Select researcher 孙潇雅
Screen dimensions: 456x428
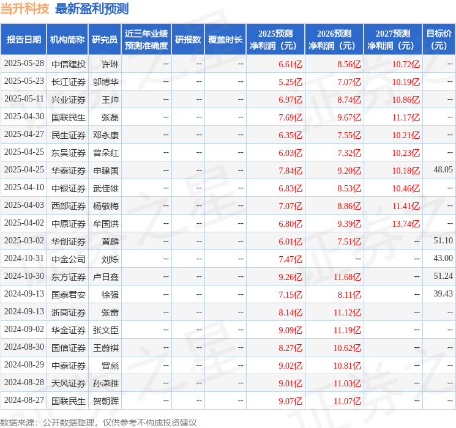click(x=106, y=383)
